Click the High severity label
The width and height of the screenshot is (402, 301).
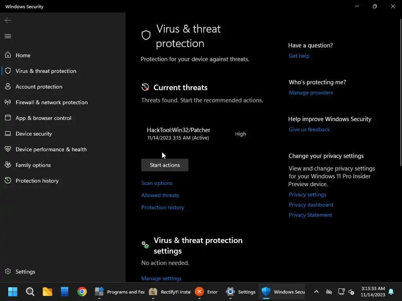coord(241,134)
